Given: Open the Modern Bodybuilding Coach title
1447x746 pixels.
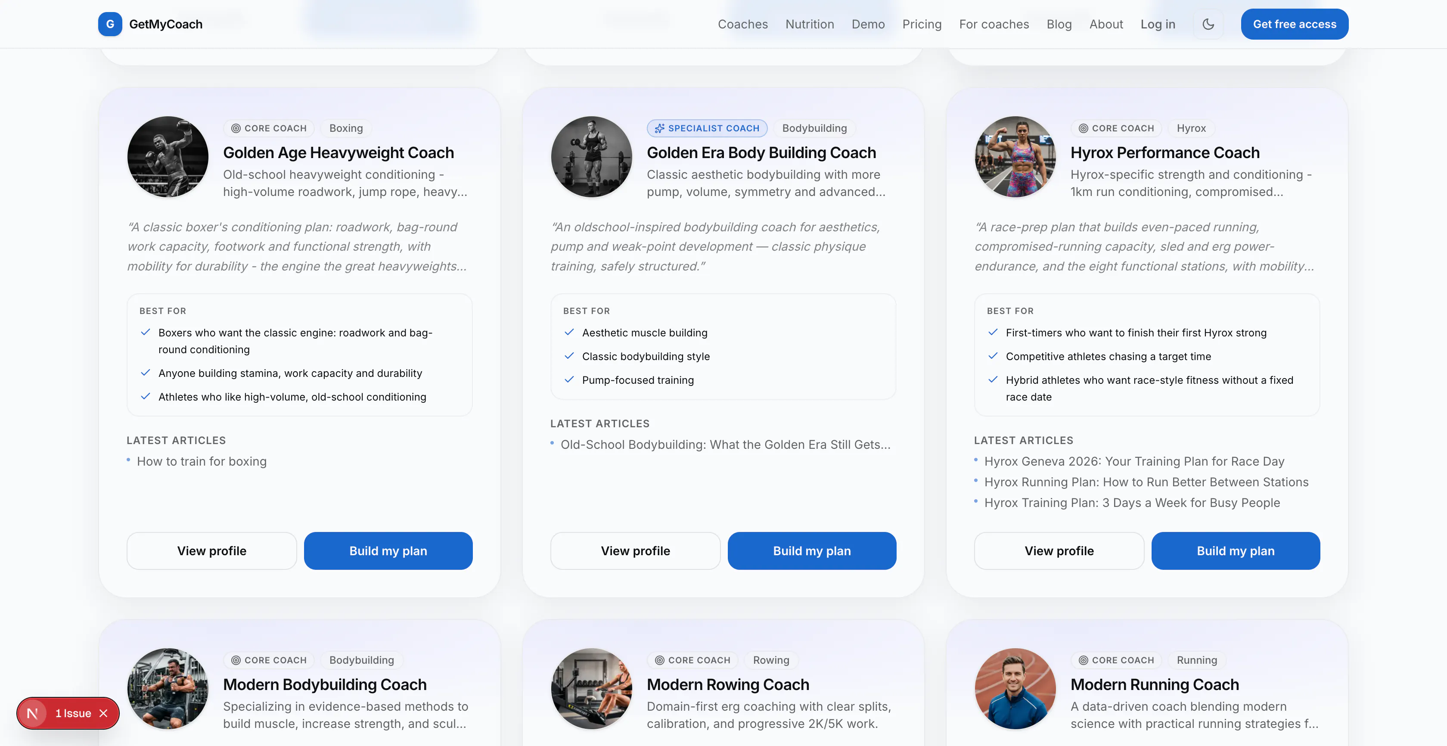Looking at the screenshot, I should (325, 684).
